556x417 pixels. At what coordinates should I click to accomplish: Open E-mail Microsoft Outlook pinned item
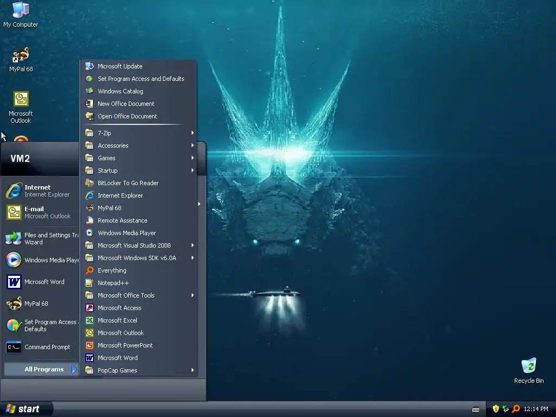click(x=41, y=212)
